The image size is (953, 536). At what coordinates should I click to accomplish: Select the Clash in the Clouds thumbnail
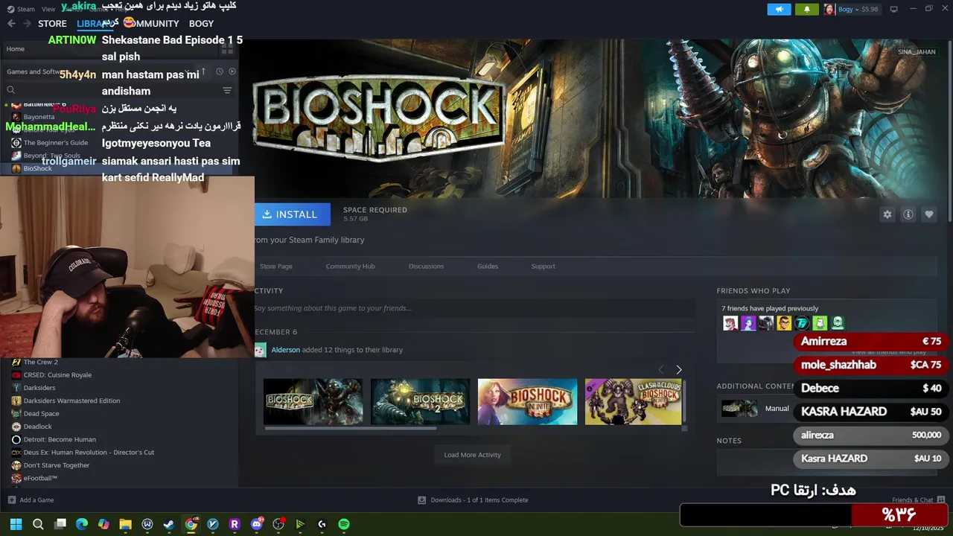pyautogui.click(x=634, y=401)
